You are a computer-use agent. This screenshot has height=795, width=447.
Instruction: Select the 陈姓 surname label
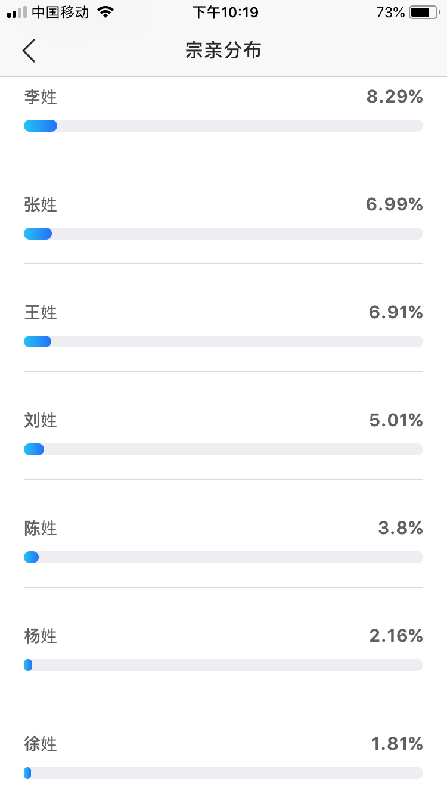point(41,528)
